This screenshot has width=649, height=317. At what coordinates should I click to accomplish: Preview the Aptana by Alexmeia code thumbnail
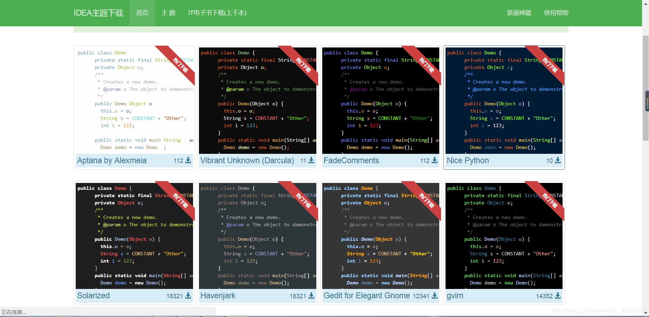pos(134,100)
